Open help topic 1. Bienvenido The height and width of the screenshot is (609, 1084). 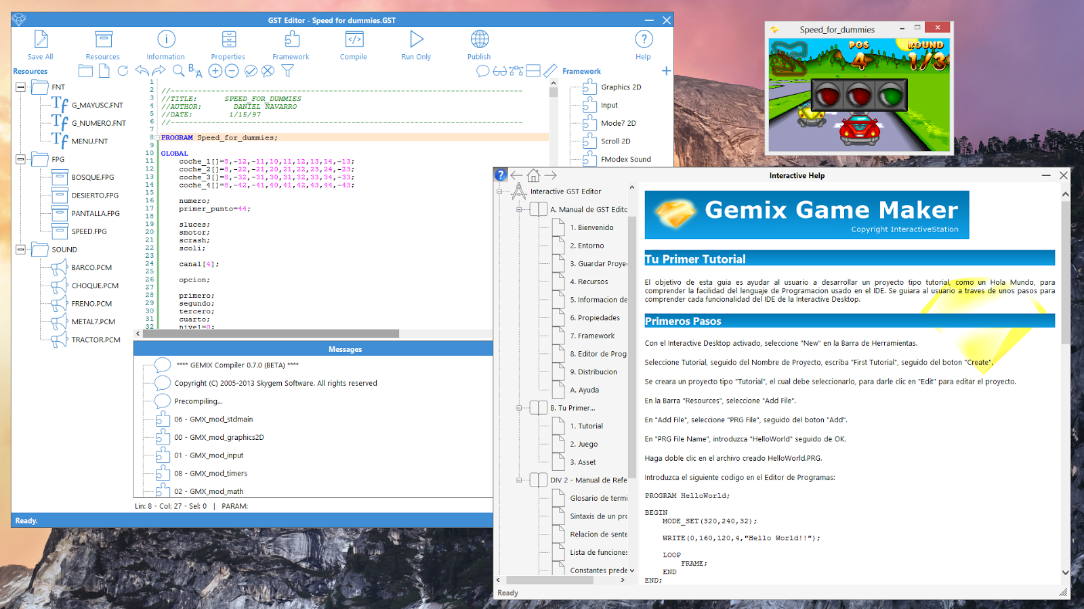(x=592, y=227)
